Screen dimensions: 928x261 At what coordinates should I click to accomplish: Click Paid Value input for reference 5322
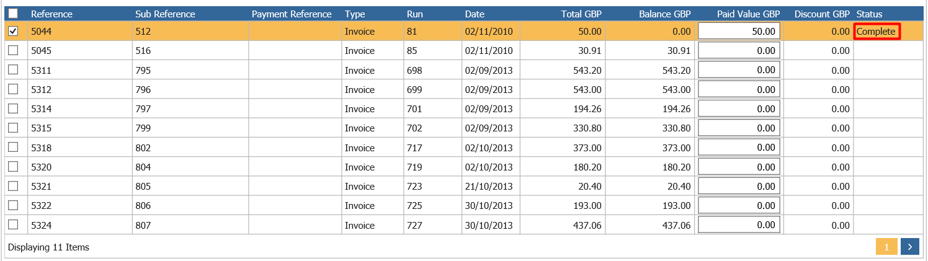pos(739,205)
